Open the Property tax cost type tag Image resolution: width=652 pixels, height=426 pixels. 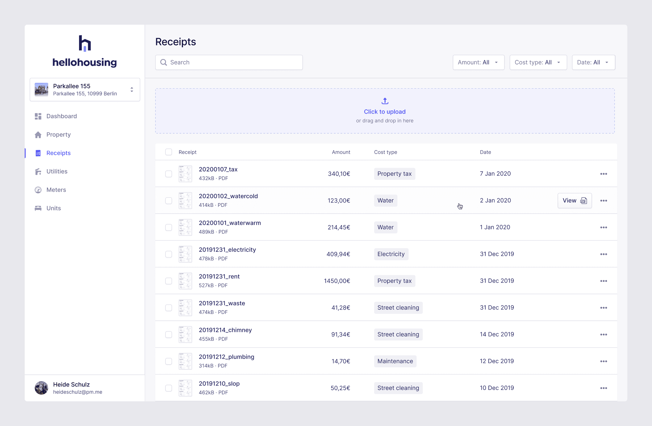394,173
